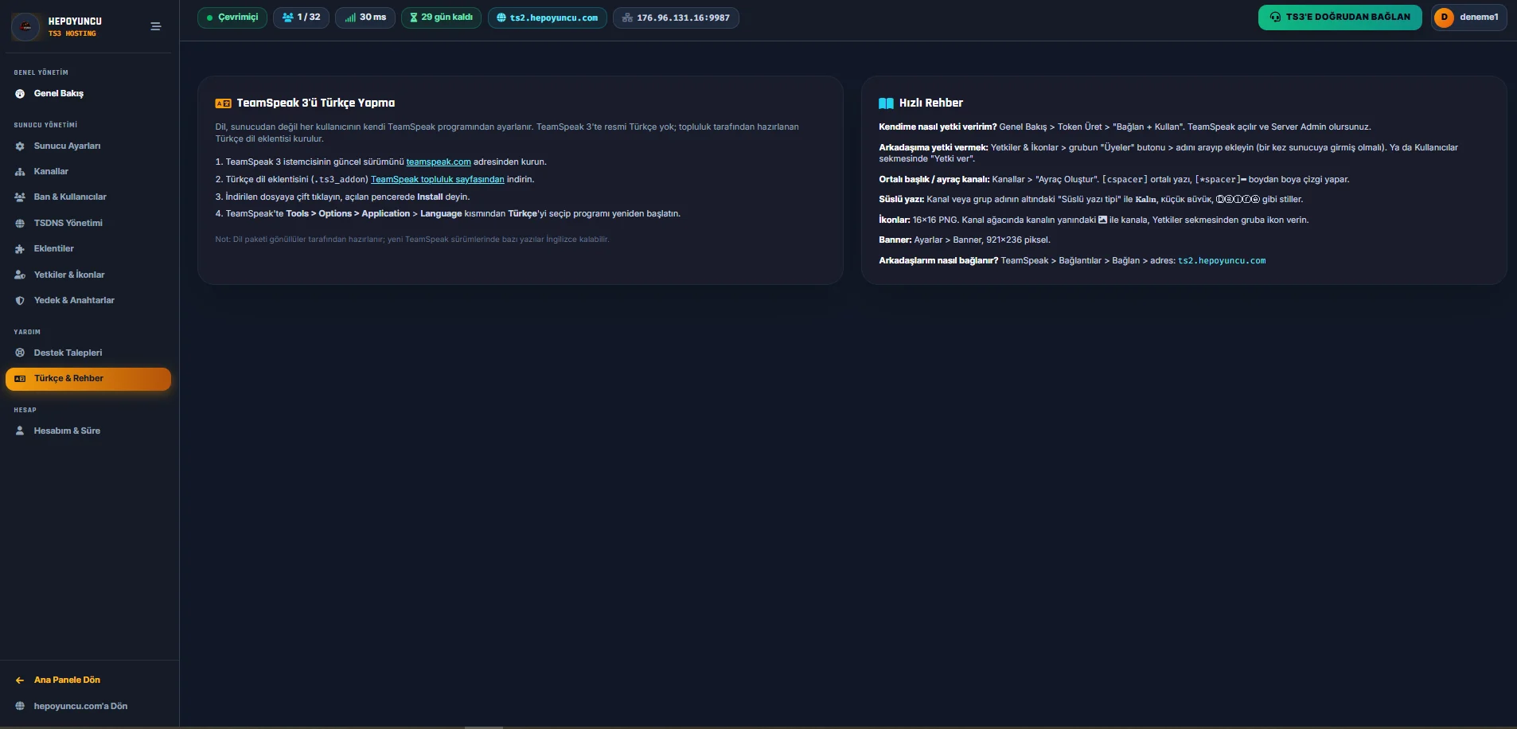Image resolution: width=1517 pixels, height=729 pixels.
Task: Open Sunucu Ayarları from the sidebar
Action: [x=88, y=146]
